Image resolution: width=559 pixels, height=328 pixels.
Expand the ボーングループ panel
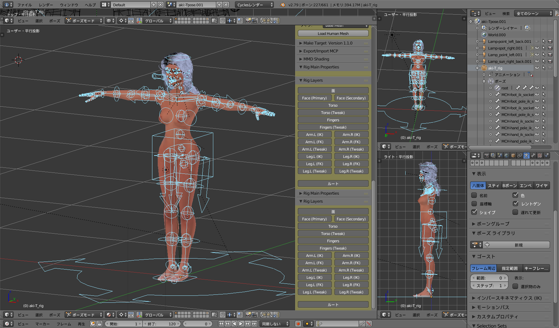click(493, 224)
